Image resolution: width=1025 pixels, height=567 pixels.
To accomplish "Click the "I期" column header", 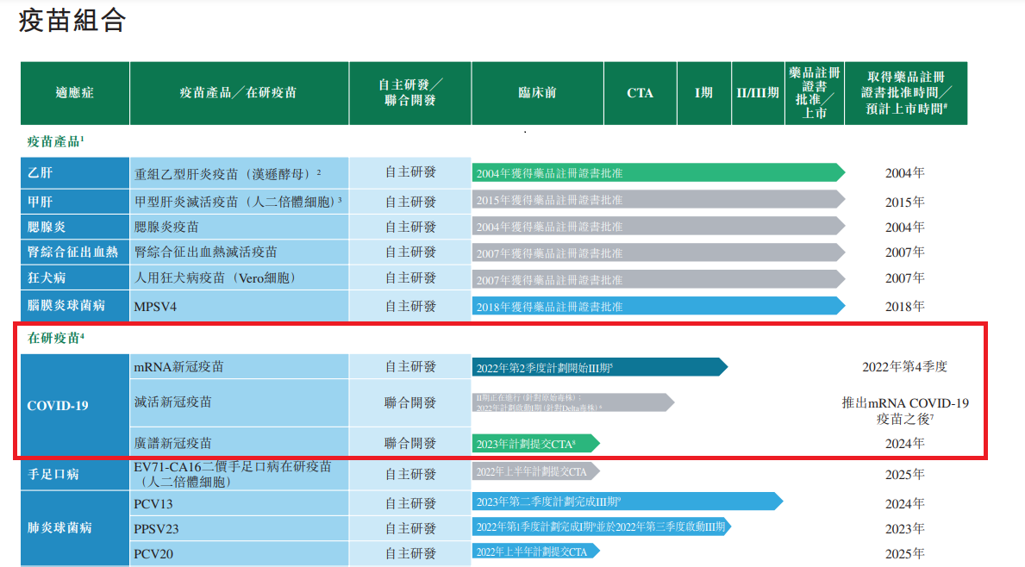I will click(704, 93).
